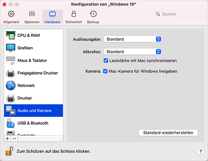The image size is (208, 161).
Task: Click the Maus & Tastatur keyboard icon
Action: click(x=10, y=60)
